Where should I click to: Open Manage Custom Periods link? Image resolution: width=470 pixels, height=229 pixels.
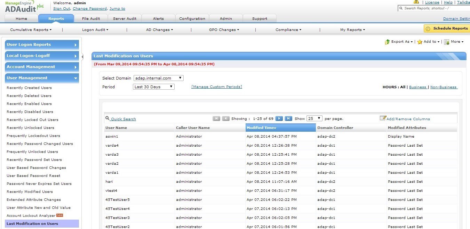217,87
